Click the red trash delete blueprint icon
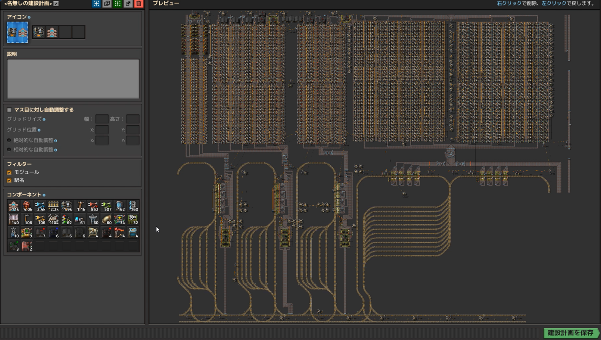The height and width of the screenshot is (340, 601). coord(139,4)
